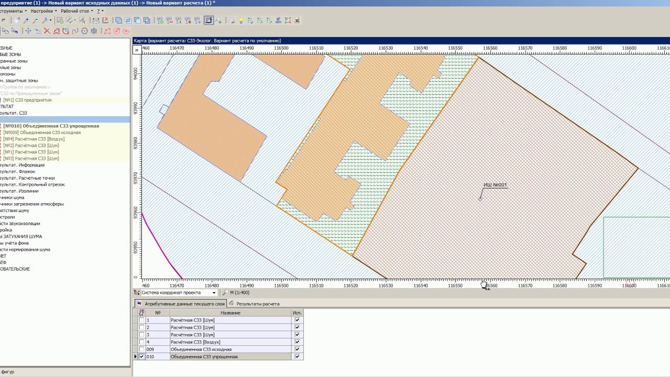
Task: Expand the Настройки menu arrow
Action: click(x=55, y=11)
